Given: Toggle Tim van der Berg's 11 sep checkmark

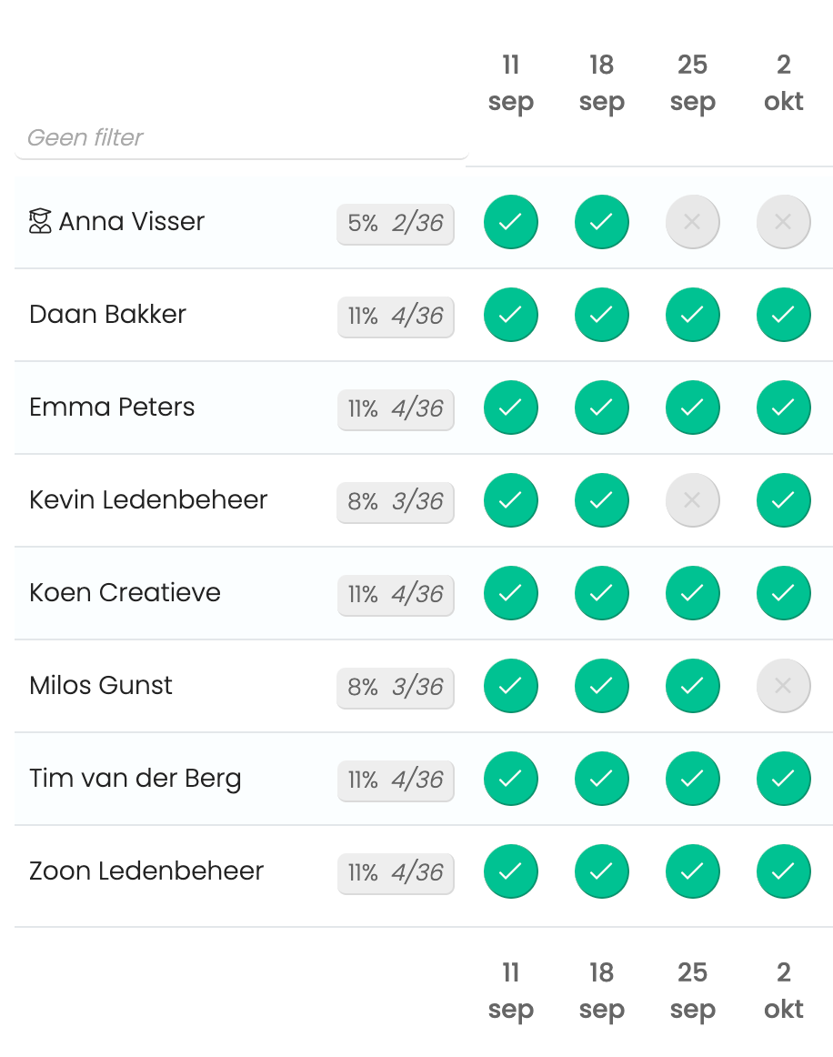Looking at the screenshot, I should click(511, 779).
